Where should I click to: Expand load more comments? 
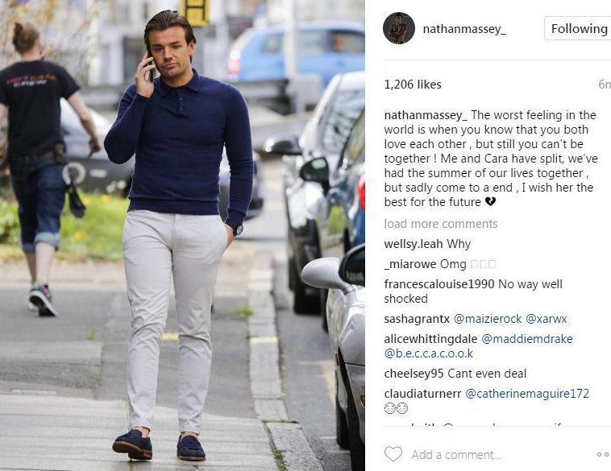click(441, 224)
